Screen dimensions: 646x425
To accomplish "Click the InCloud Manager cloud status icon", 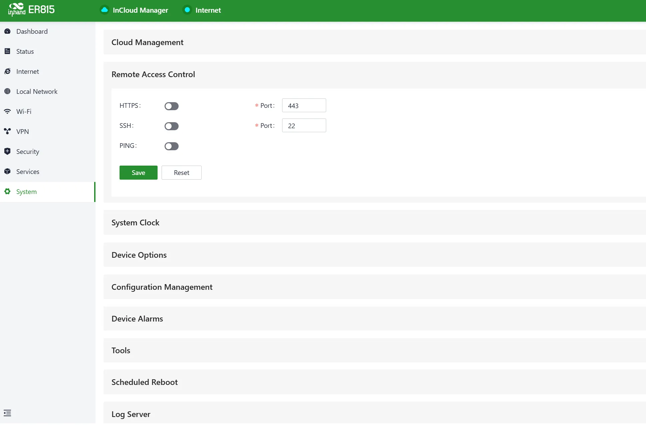I will tap(104, 10).
